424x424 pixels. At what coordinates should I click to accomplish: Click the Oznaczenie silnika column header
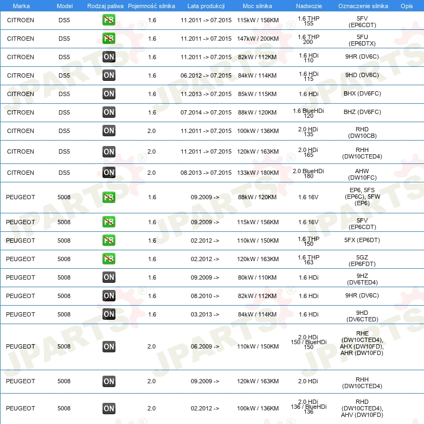click(x=362, y=5)
